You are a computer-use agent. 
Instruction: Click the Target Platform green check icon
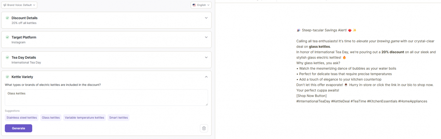[x=7, y=37]
